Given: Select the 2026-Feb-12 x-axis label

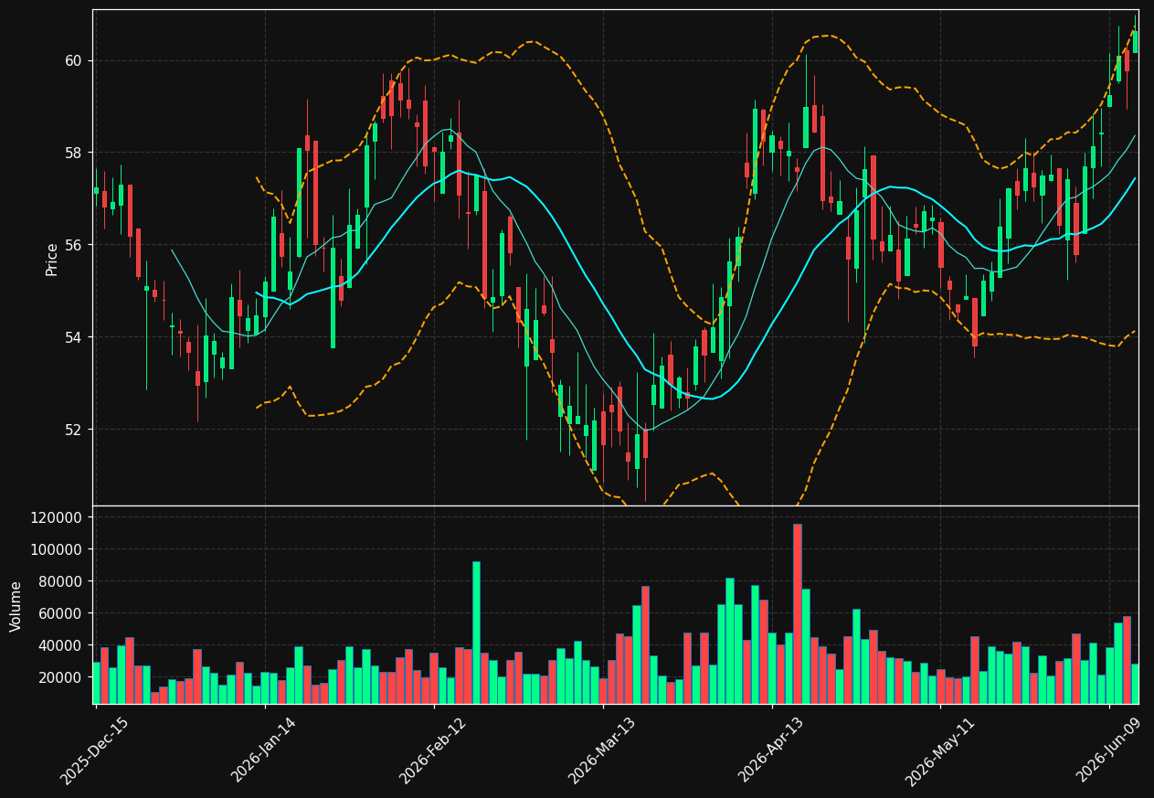Looking at the screenshot, I should pyautogui.click(x=432, y=751).
